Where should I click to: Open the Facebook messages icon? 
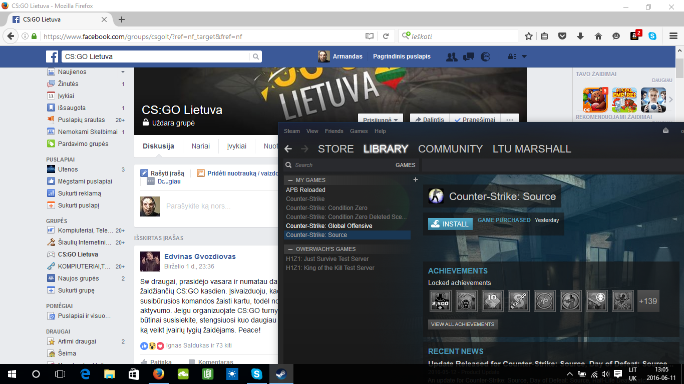[x=469, y=56]
